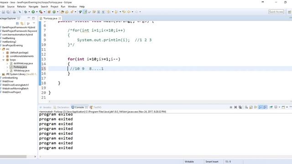The height and width of the screenshot is (164, 292).
Task: Maximize the Package Explorer view
Action: (33, 18)
